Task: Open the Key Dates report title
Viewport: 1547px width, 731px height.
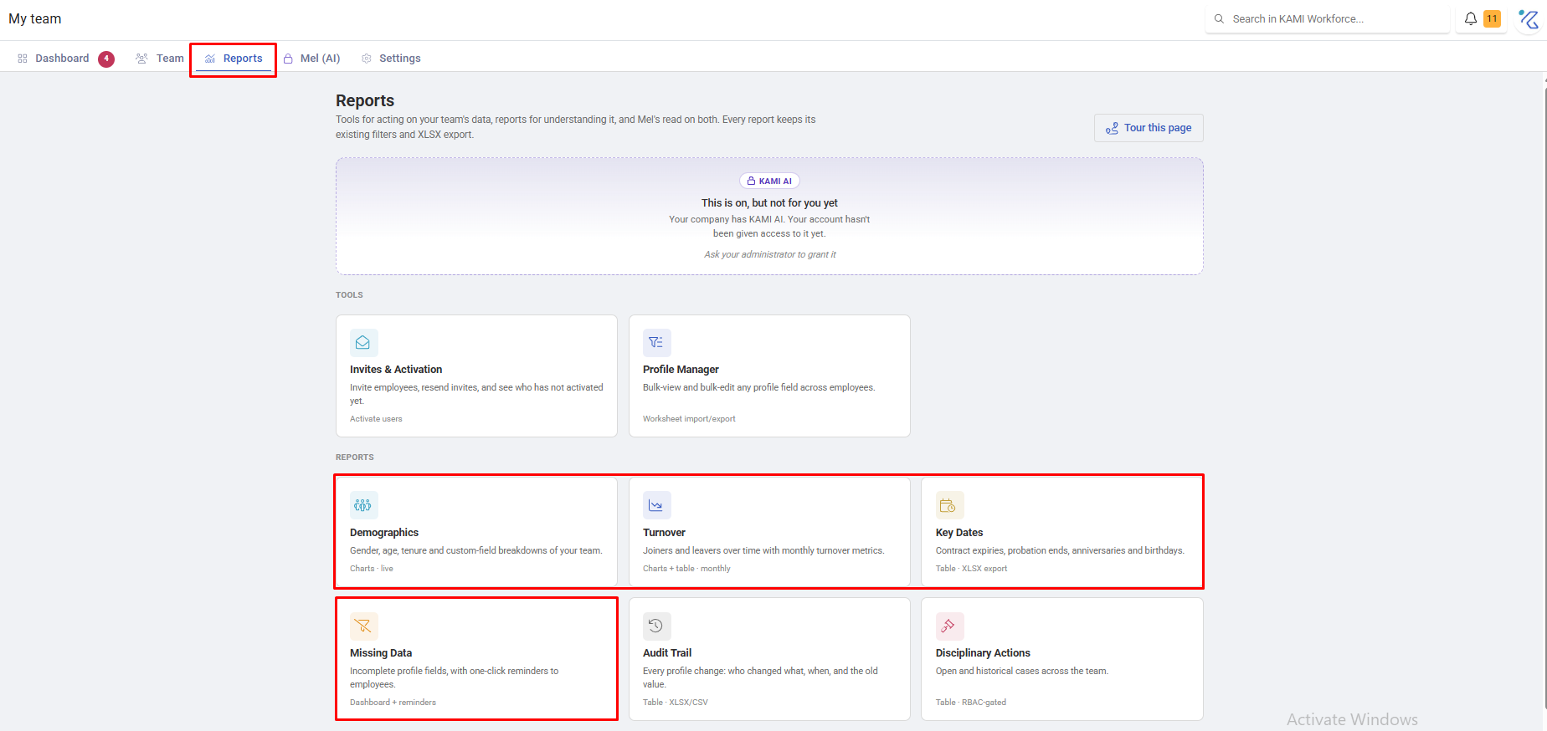Action: point(959,533)
